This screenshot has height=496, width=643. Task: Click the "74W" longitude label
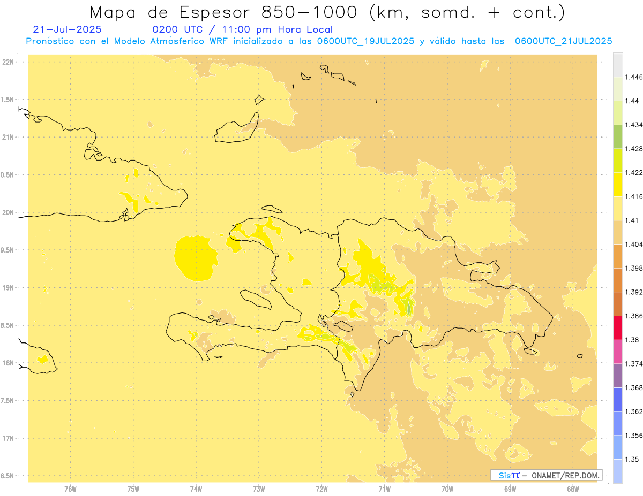(196, 489)
